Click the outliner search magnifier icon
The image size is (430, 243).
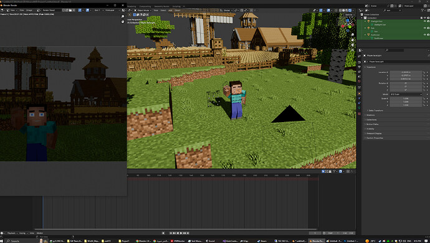click(385, 10)
